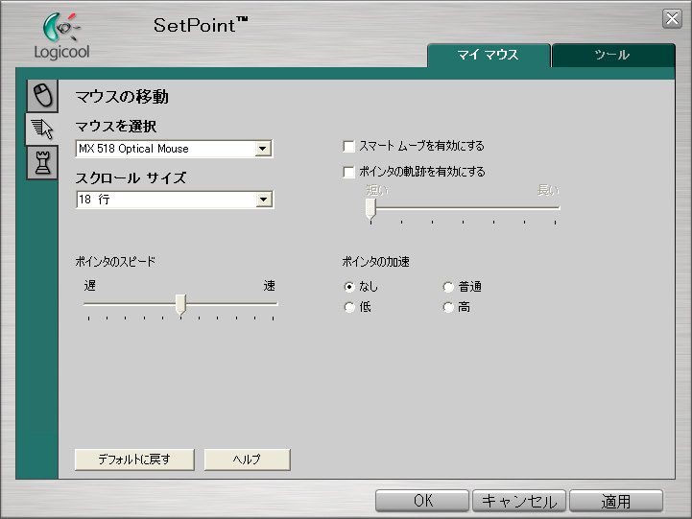Click the マウスの移動 heading
This screenshot has height=519, width=692.
(122, 97)
